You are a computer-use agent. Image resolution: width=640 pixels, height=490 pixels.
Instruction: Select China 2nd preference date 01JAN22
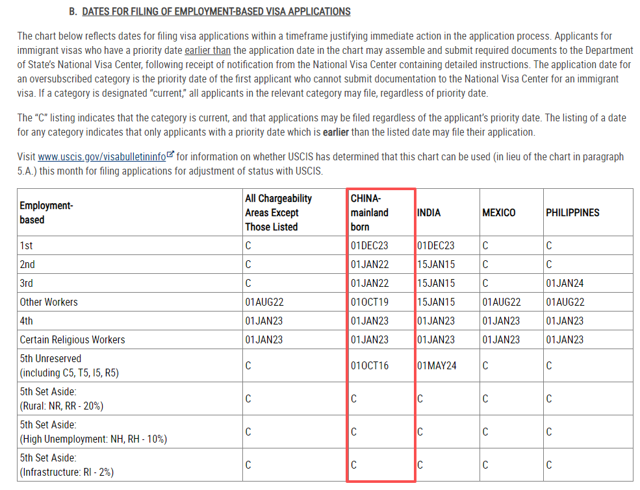click(x=370, y=265)
